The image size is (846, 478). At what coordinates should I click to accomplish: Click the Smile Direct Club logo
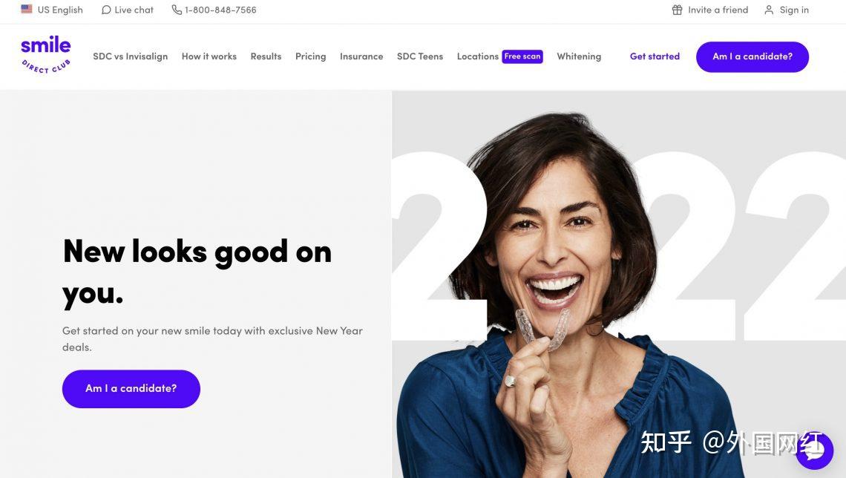(x=46, y=54)
